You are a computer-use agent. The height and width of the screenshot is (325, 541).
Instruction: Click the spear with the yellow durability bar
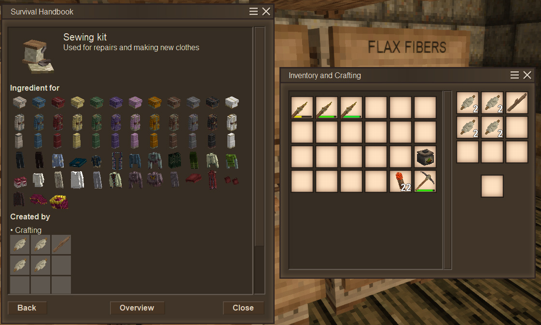(302, 108)
